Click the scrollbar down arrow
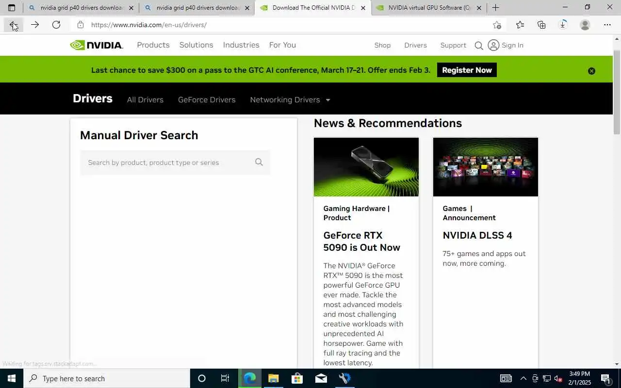The image size is (621, 388). click(617, 364)
